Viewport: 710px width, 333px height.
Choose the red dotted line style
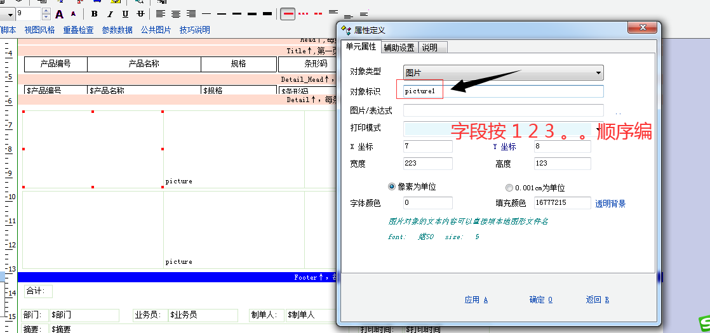(x=304, y=14)
